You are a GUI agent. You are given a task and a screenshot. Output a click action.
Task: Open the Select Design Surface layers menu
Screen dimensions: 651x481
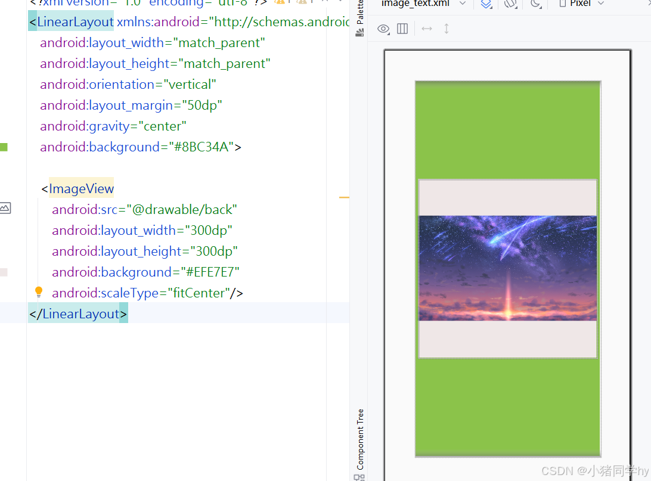(x=486, y=4)
